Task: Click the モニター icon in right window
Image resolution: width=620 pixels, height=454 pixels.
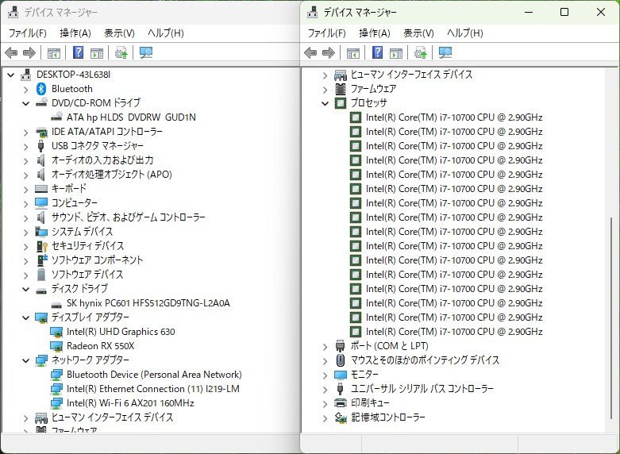Action: pyautogui.click(x=341, y=375)
